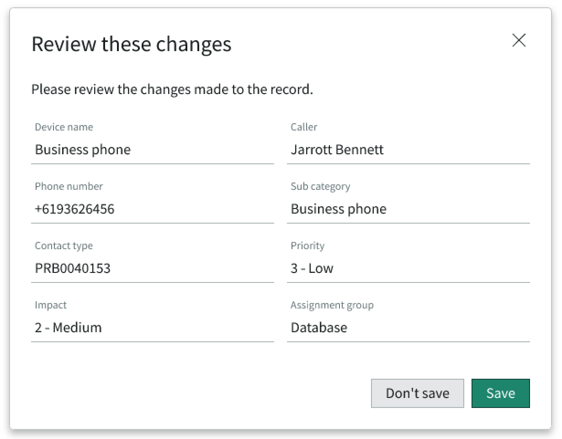
Task: Click the Device name field value
Action: click(x=152, y=150)
